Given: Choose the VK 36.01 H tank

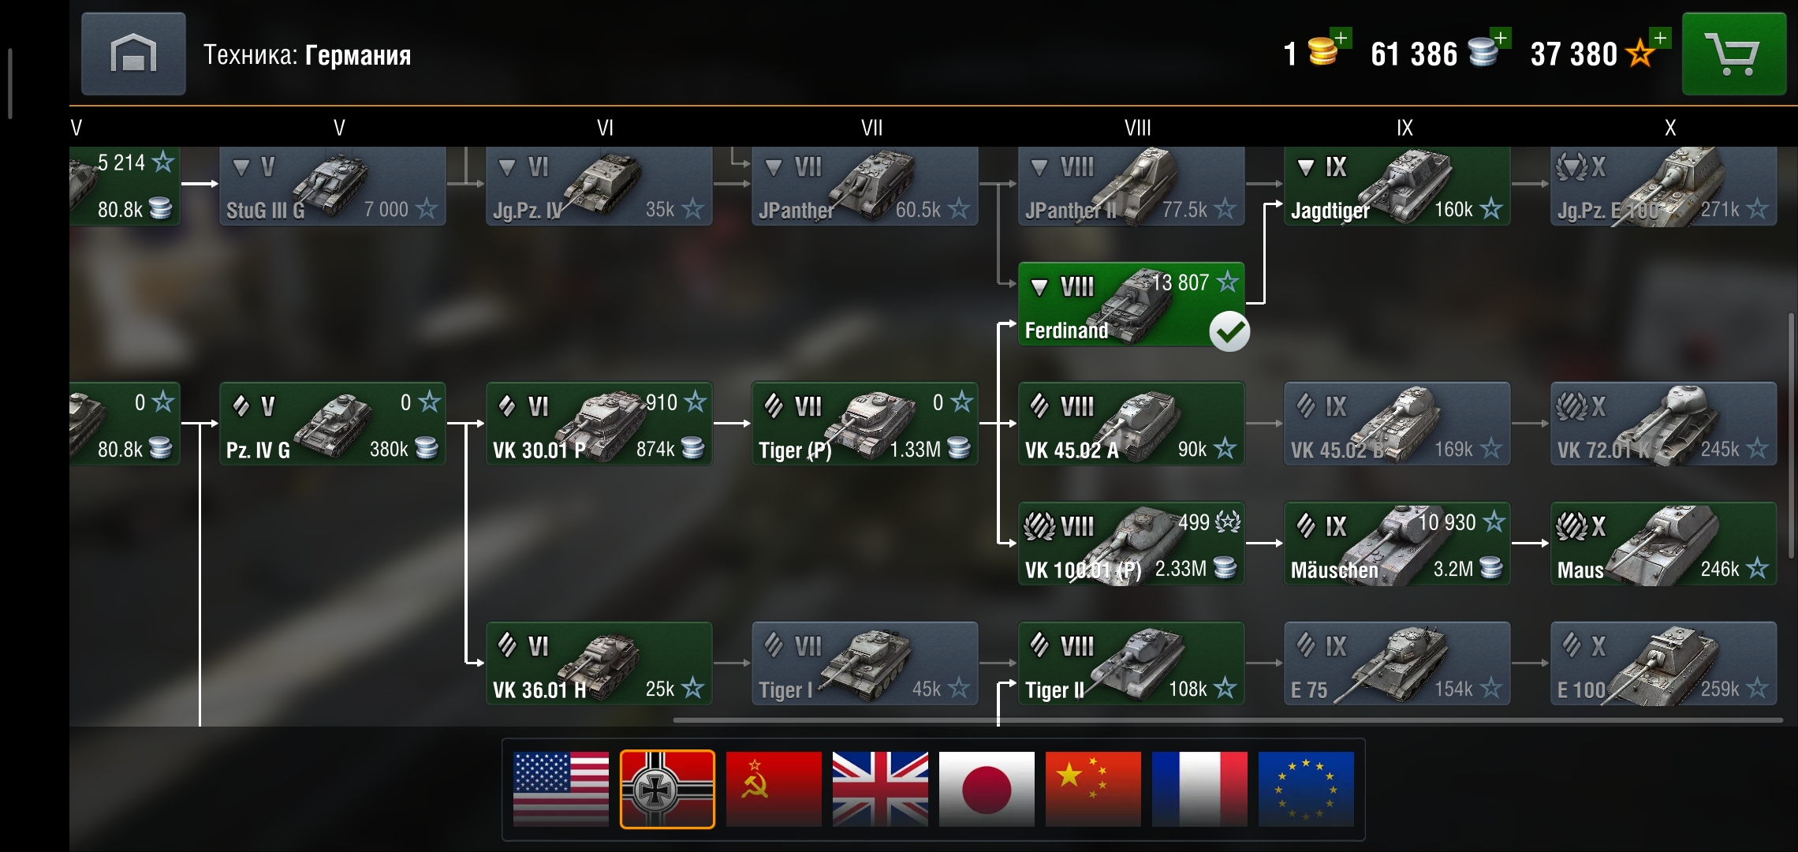Looking at the screenshot, I should 599,663.
